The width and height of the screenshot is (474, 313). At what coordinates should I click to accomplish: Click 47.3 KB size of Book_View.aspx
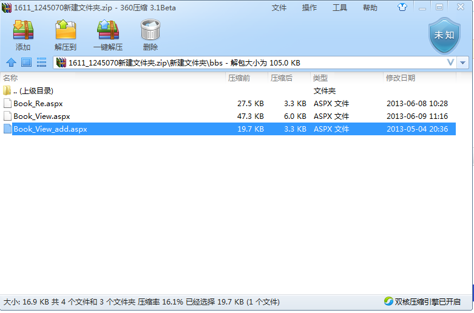click(250, 116)
